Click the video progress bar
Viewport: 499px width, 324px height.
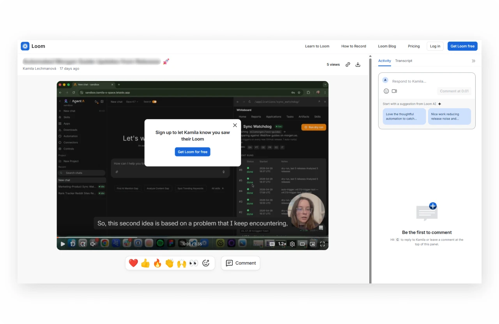193,237
